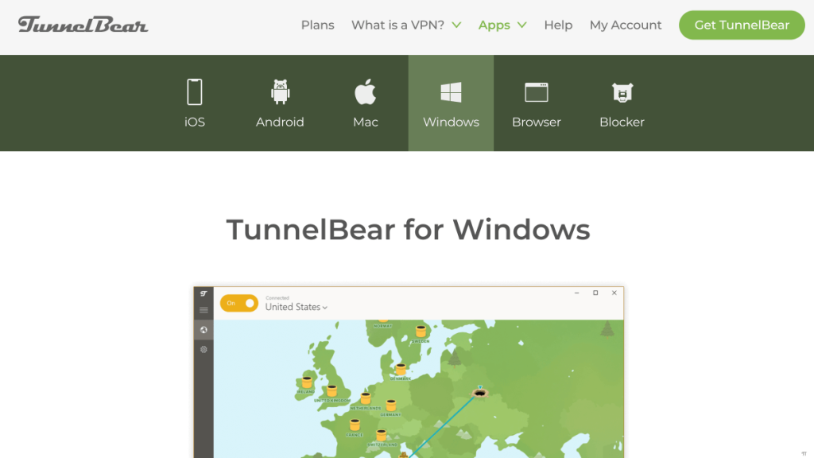The width and height of the screenshot is (814, 458).
Task: Select the Denmark tunnel on map
Action: pyautogui.click(x=401, y=370)
